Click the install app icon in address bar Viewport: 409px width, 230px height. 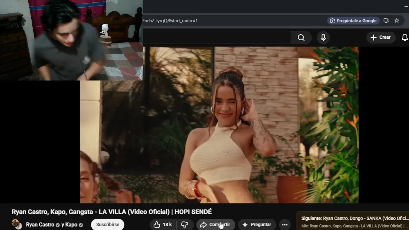tap(386, 21)
